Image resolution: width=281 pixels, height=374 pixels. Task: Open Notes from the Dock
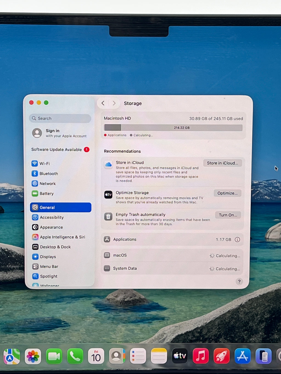(159, 356)
